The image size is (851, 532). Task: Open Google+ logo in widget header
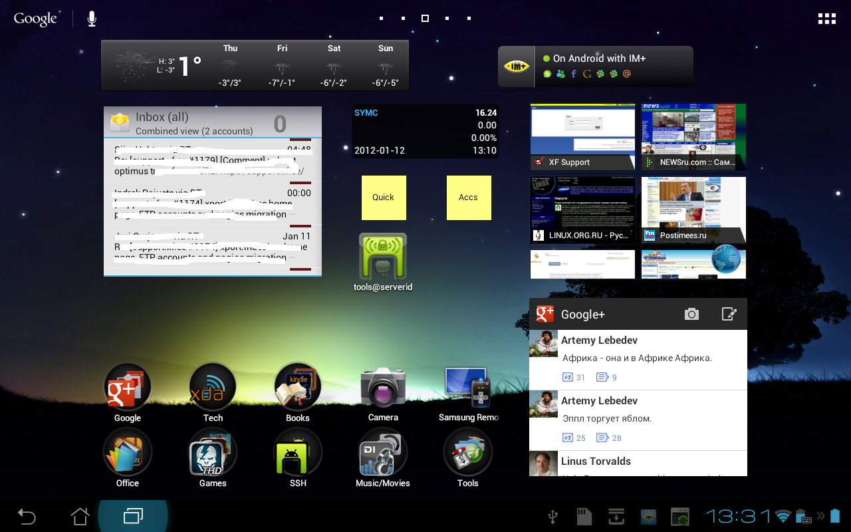(545, 314)
